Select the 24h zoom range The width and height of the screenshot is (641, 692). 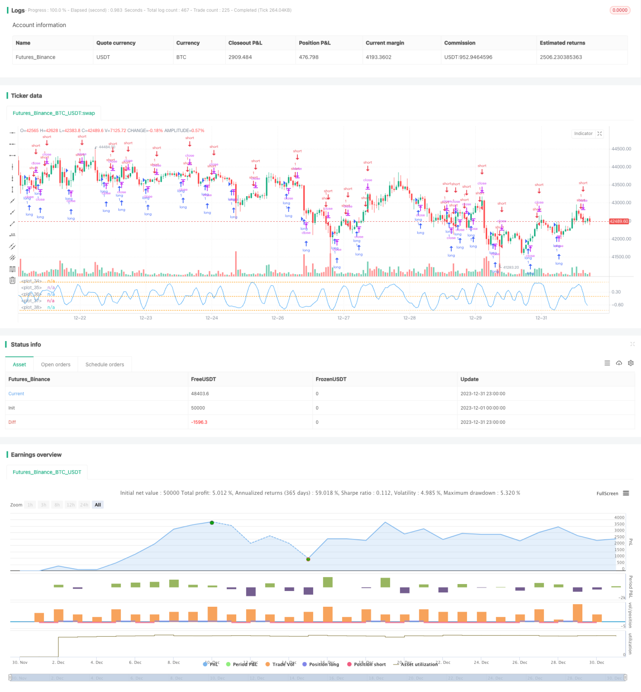[84, 505]
